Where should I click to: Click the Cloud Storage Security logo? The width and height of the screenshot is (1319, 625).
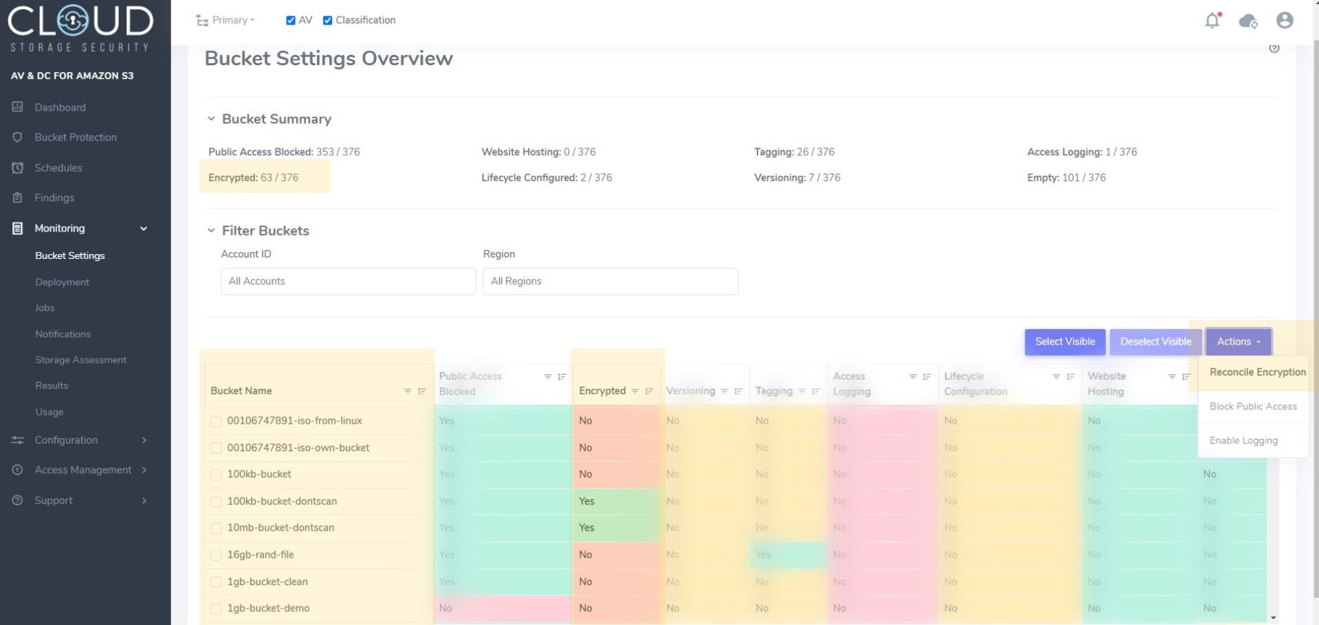[80, 27]
